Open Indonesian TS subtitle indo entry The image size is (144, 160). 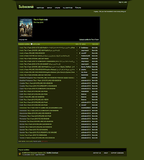click(x=41, y=108)
